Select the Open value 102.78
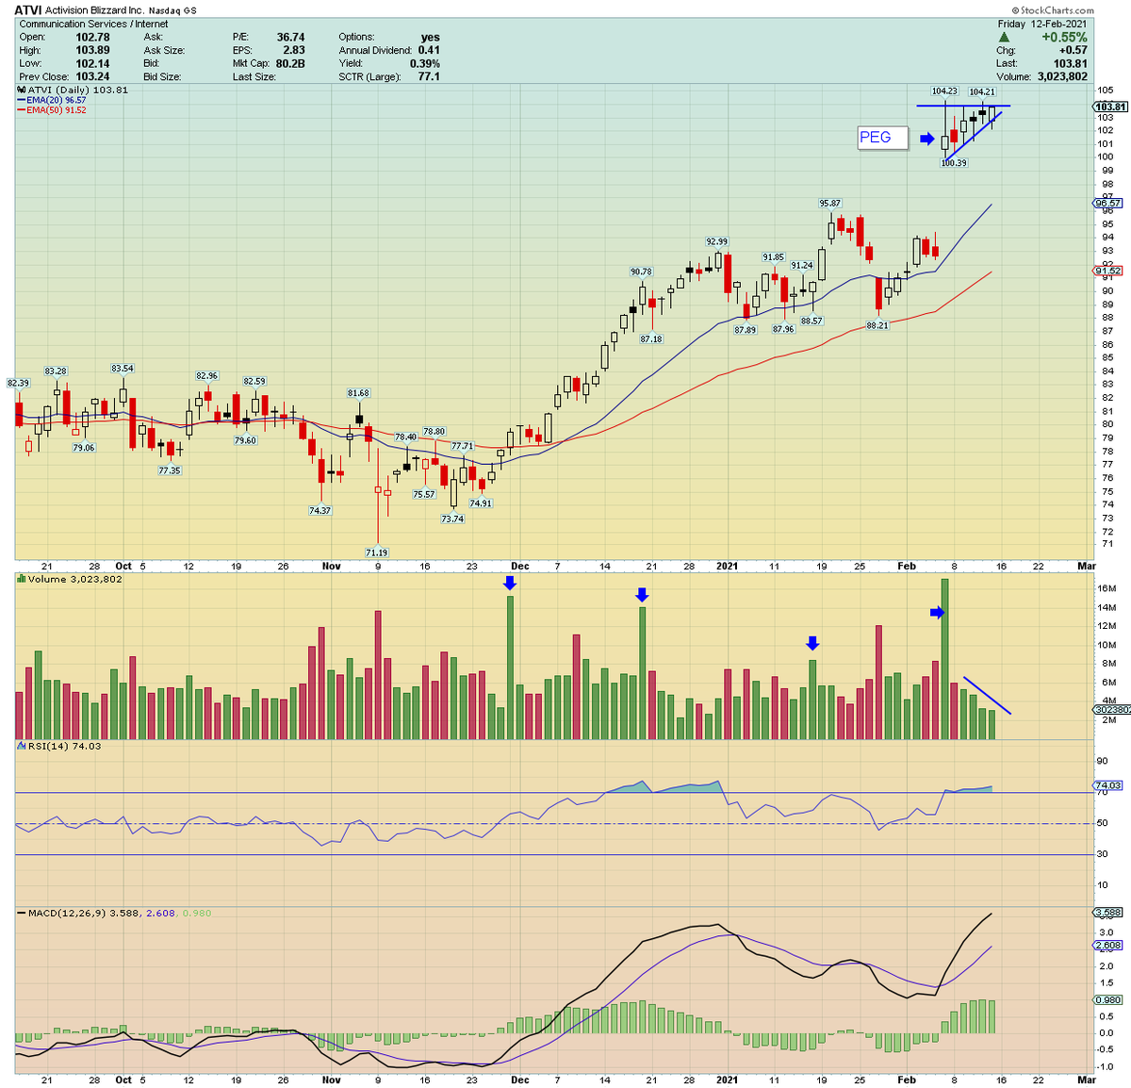This screenshot has height=1088, width=1131. 92,37
